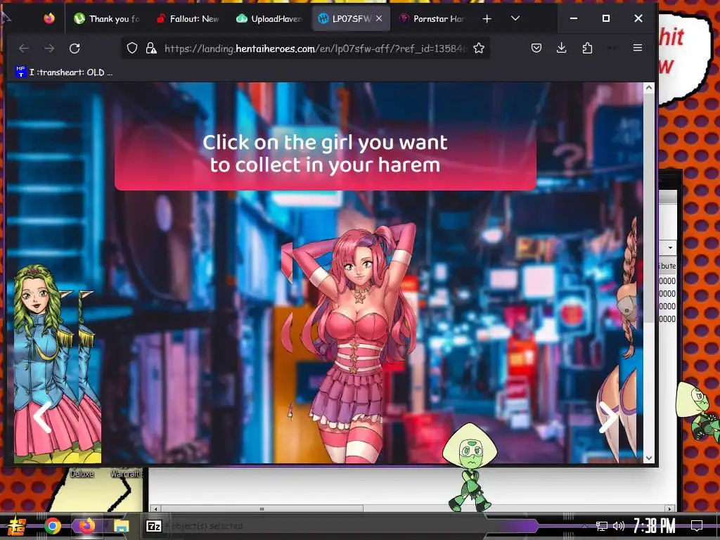Click left arrow of background window's horizontal scrollbar
Viewport: 720px width, 540px height.
point(155,509)
